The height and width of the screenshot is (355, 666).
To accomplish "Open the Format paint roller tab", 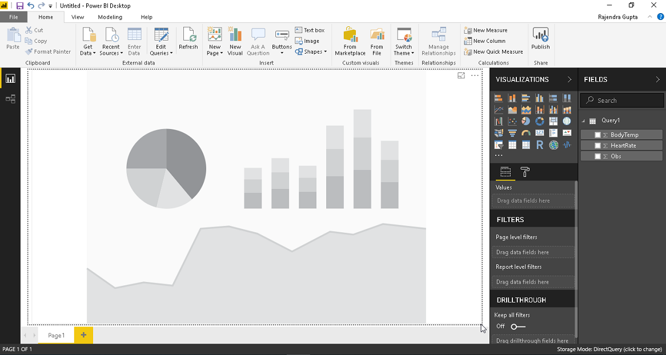I will pos(525,172).
